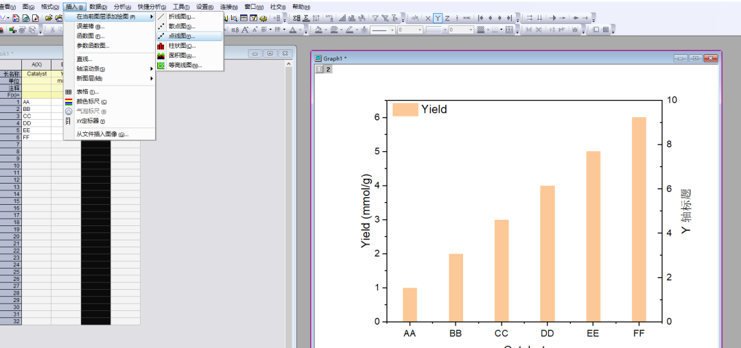This screenshot has height=348, width=741.
Task: Click insert image from file (从文件插入图像)
Action: [x=102, y=134]
